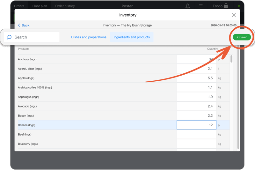Edit quantity field for Asparagus
Image resolution: width=255 pixels, height=170 pixels.
[x=196, y=97]
